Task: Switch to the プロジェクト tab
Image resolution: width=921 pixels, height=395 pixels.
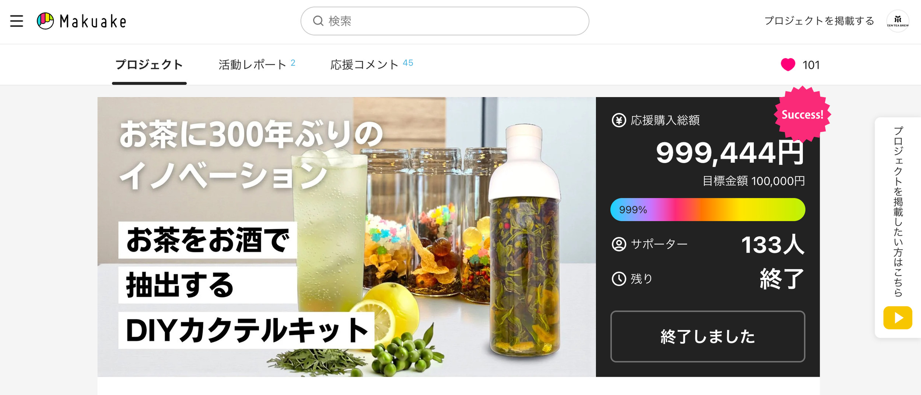Action: point(149,65)
